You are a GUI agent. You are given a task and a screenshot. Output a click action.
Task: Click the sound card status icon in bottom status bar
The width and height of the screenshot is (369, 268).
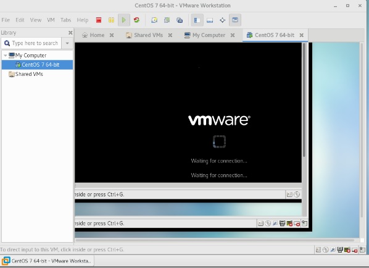pyautogui.click(x=347, y=250)
